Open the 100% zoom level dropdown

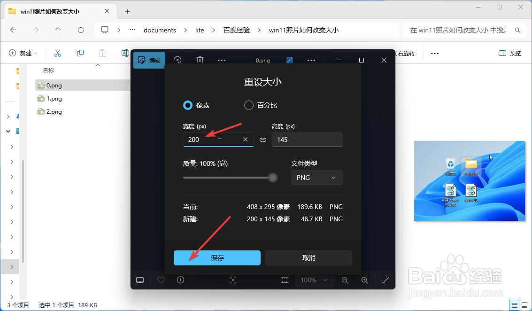pos(315,280)
